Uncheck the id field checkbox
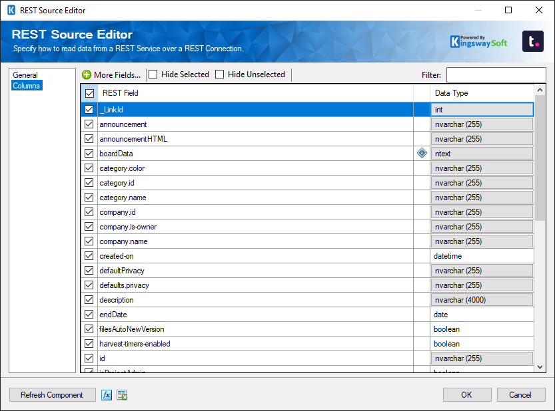 point(89,358)
